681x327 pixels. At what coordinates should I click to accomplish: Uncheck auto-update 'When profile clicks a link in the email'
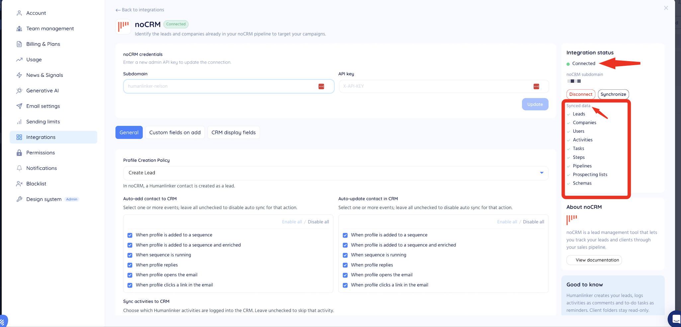pyautogui.click(x=345, y=285)
